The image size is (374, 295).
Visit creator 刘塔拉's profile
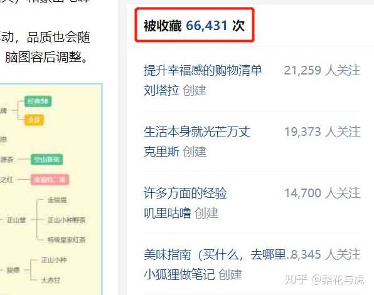click(x=161, y=90)
